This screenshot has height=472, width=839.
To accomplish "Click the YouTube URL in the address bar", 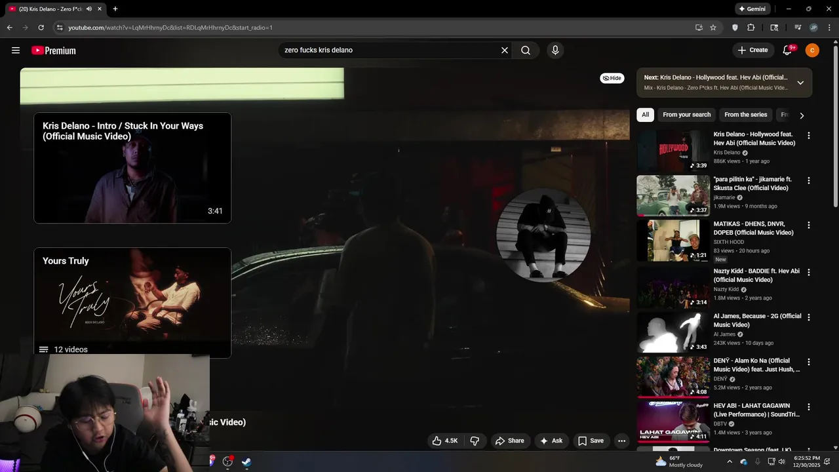I will point(170,28).
